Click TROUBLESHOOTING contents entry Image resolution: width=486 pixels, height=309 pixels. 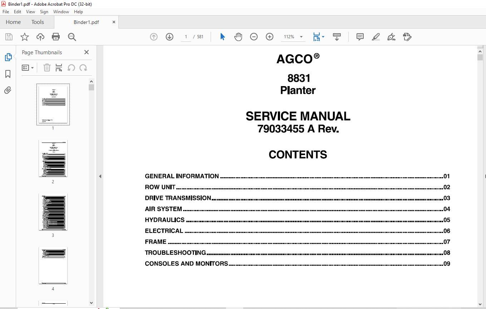[x=297, y=253]
